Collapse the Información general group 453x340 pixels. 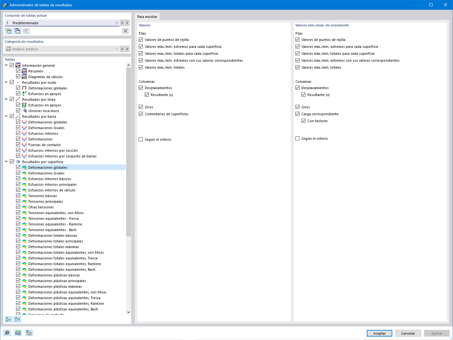click(x=6, y=65)
